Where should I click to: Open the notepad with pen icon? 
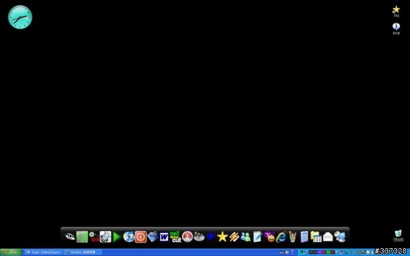[258, 237]
